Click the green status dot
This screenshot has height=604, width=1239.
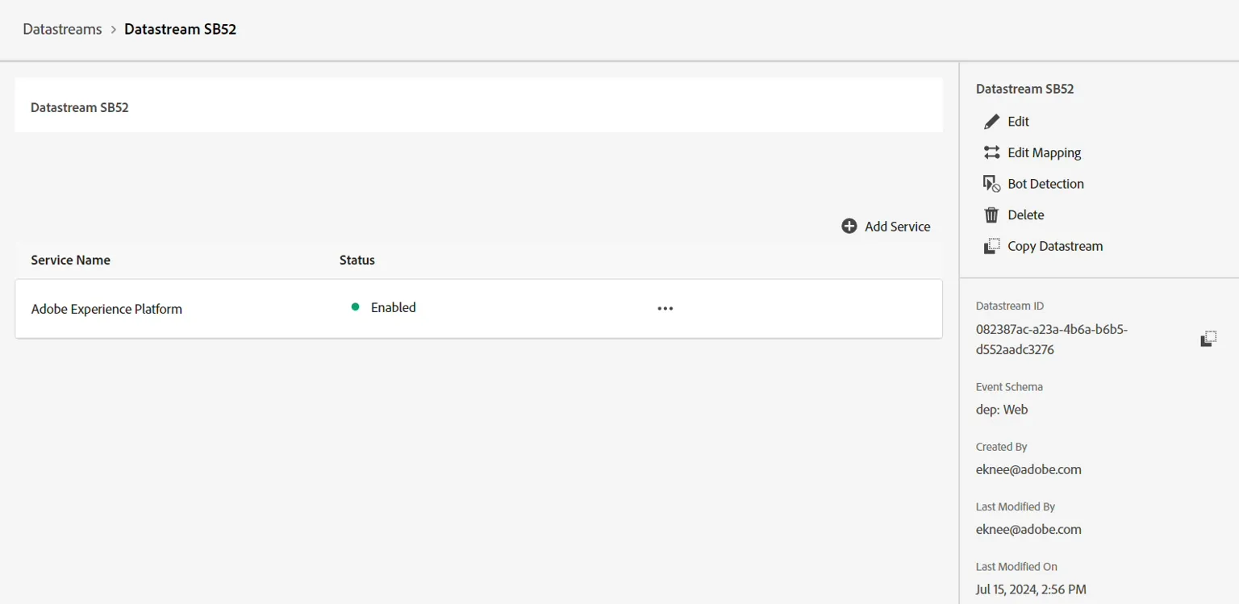point(355,307)
